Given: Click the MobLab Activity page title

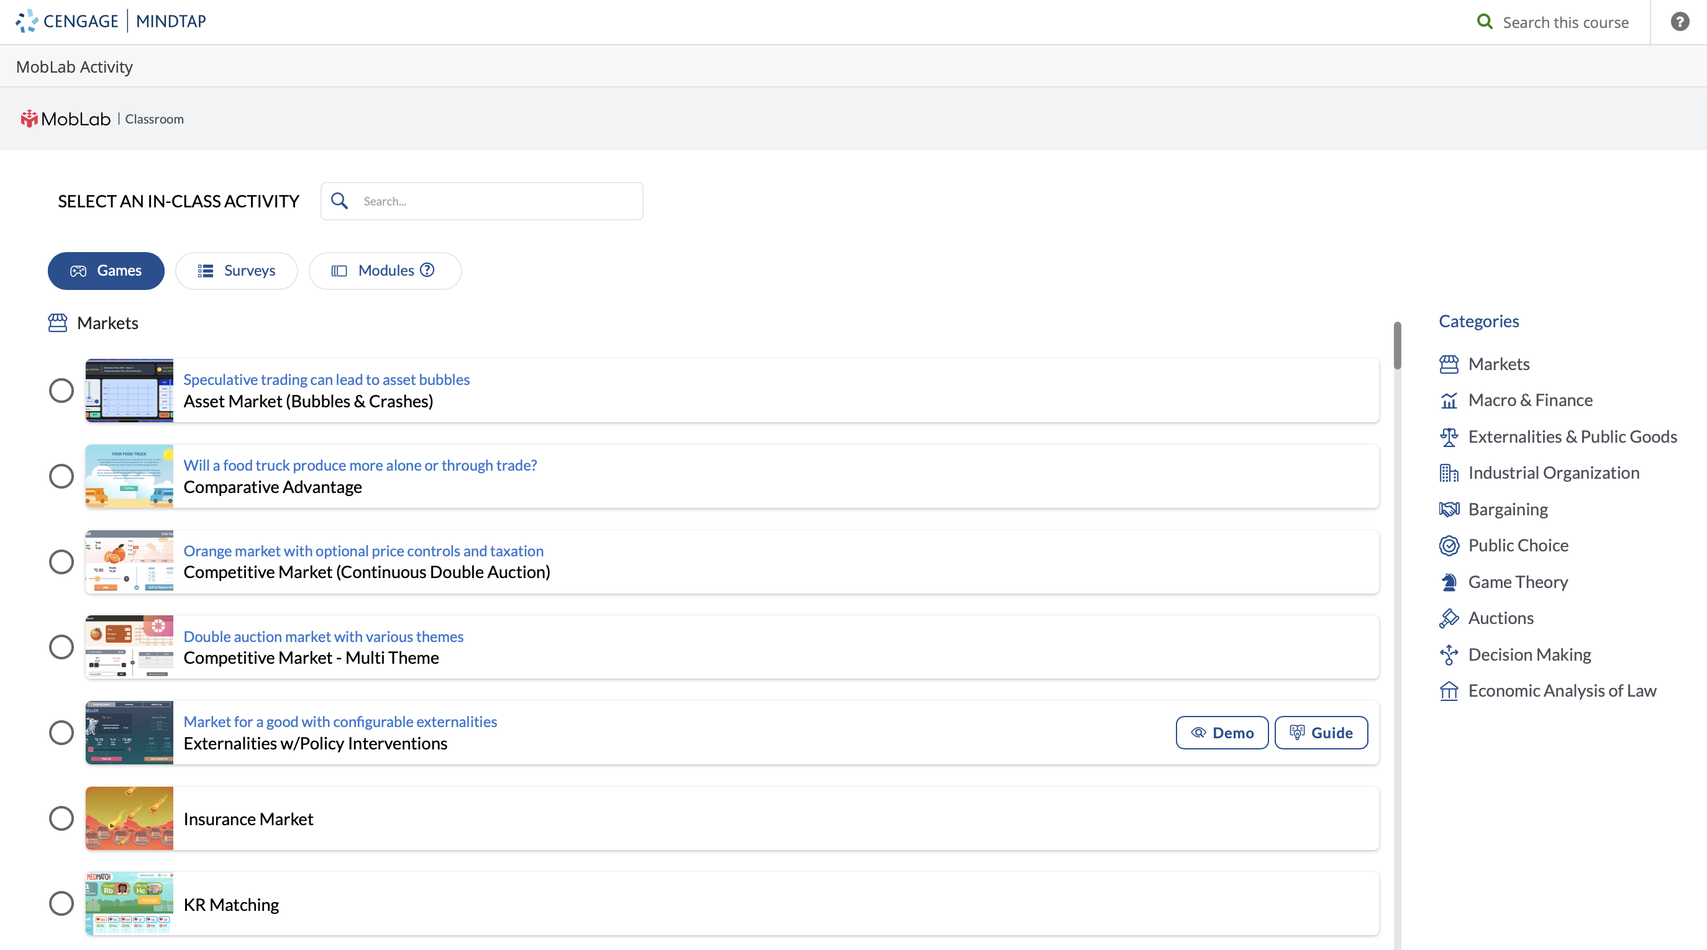Looking at the screenshot, I should (x=74, y=67).
